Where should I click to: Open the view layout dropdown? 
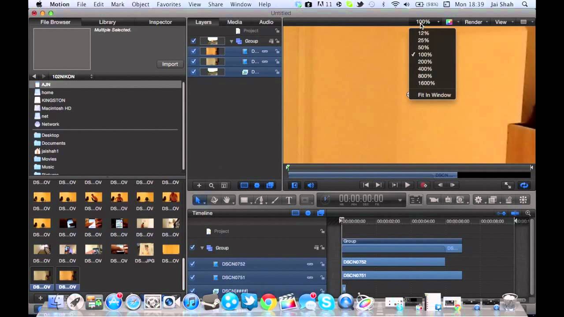(x=526, y=22)
